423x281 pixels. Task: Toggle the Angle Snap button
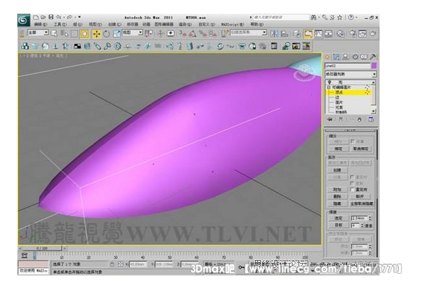point(193,33)
